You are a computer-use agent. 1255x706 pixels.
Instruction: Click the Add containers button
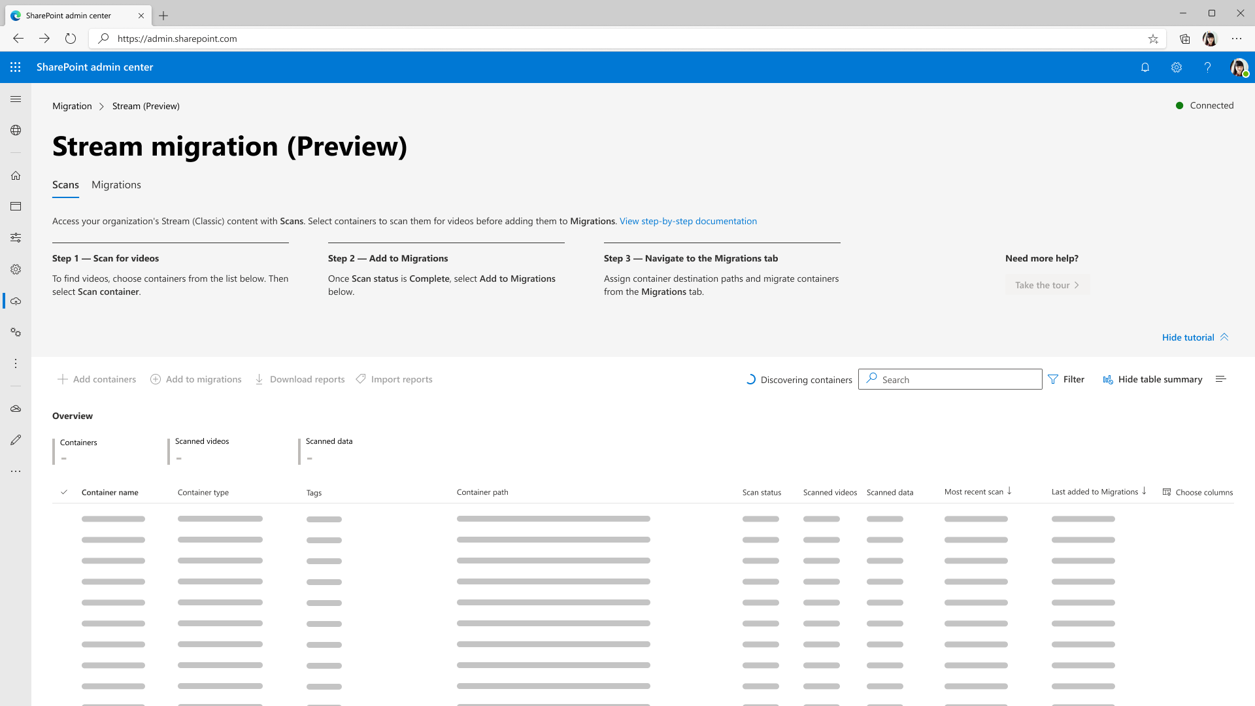coord(97,378)
